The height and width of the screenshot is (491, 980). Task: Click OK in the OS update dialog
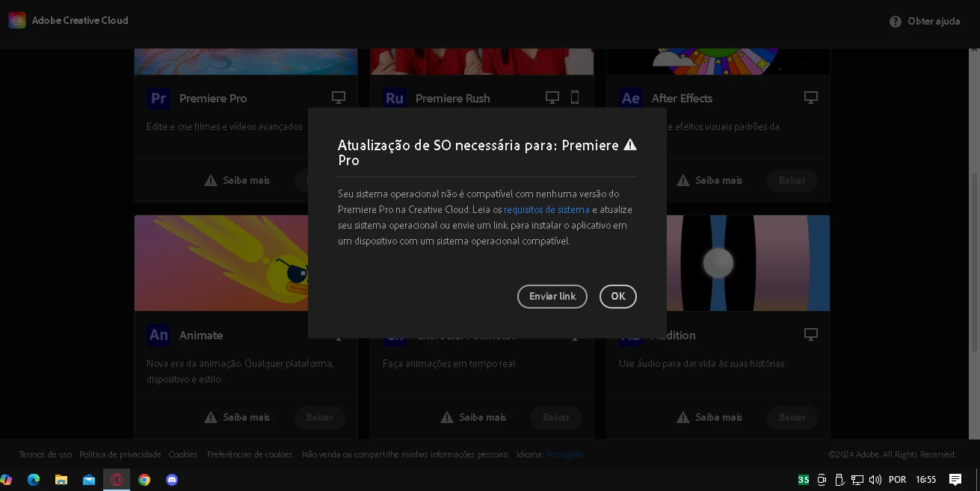[617, 297]
